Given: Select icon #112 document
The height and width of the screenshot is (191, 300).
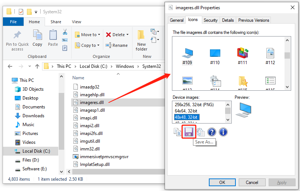Looking at the screenshot, I should (x=270, y=56).
